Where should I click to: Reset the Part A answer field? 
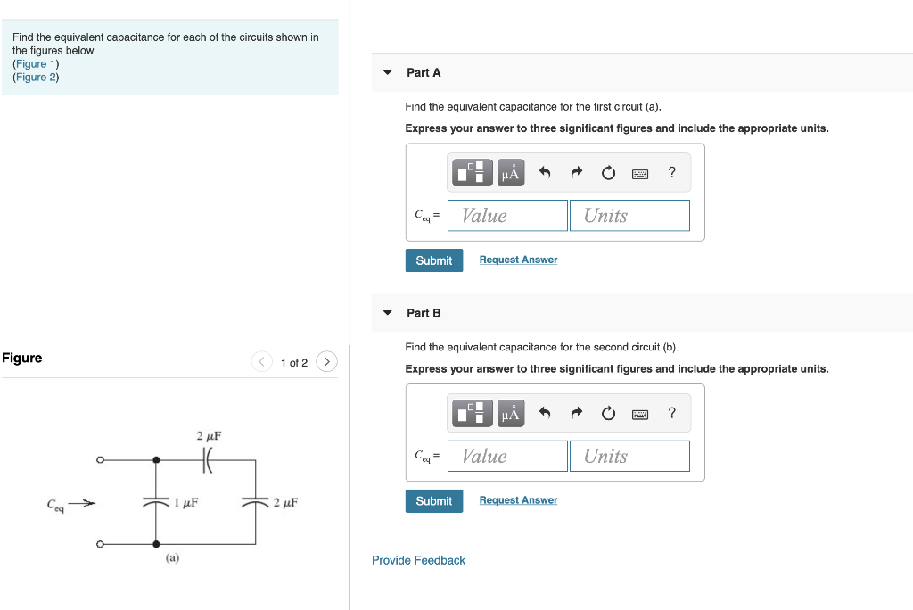tap(607, 172)
